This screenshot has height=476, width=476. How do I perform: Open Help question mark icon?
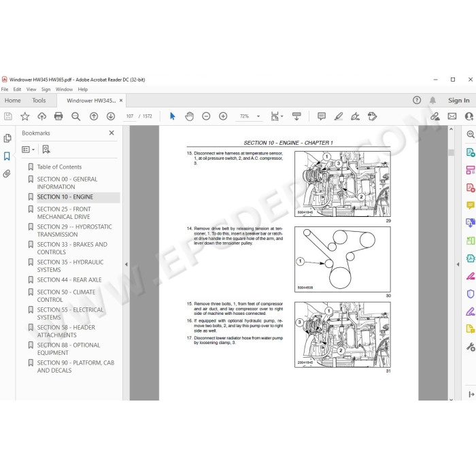(417, 100)
